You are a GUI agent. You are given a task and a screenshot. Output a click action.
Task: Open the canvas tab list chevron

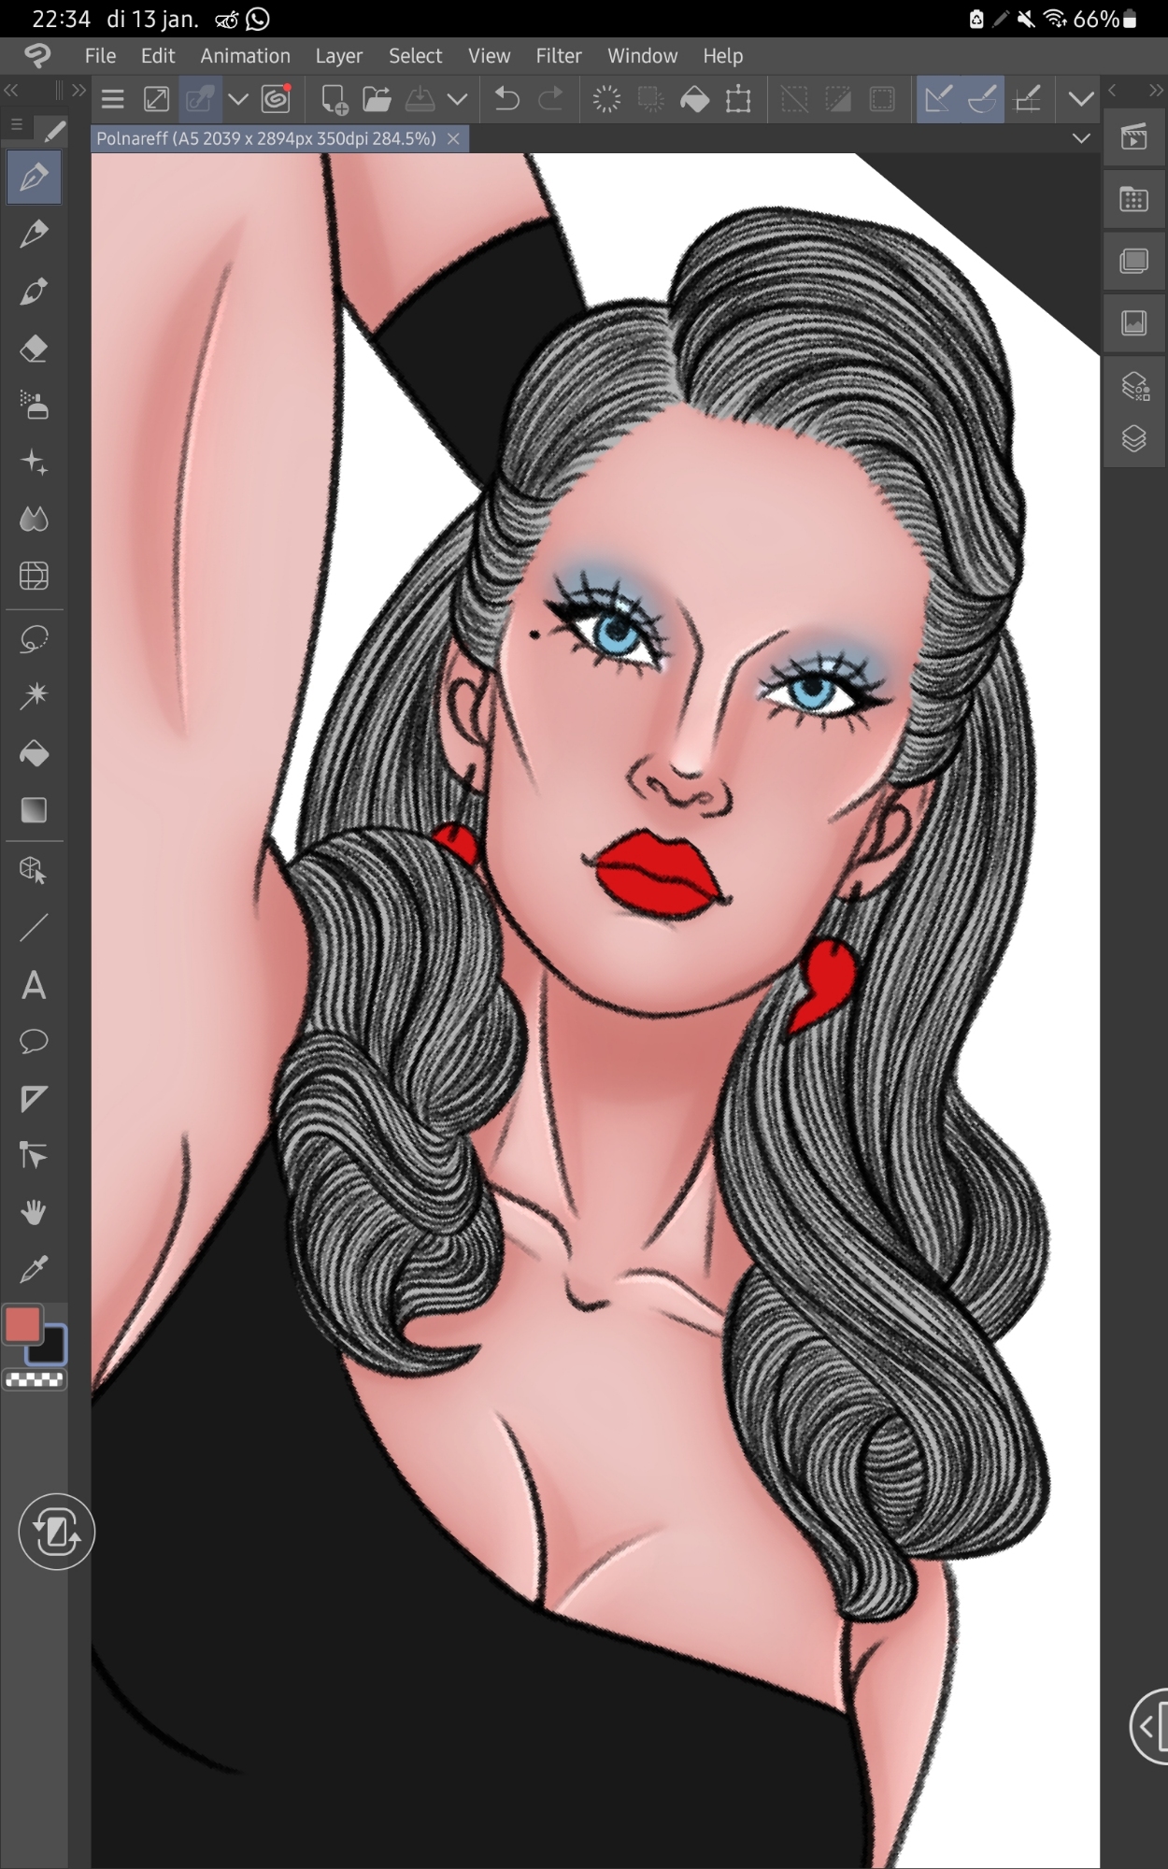(1081, 139)
